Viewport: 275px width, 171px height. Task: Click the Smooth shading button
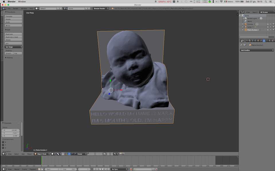click(9, 53)
